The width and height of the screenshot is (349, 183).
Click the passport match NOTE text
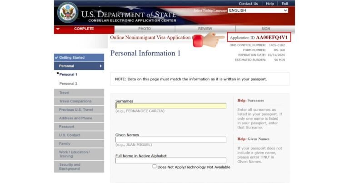[191, 79]
